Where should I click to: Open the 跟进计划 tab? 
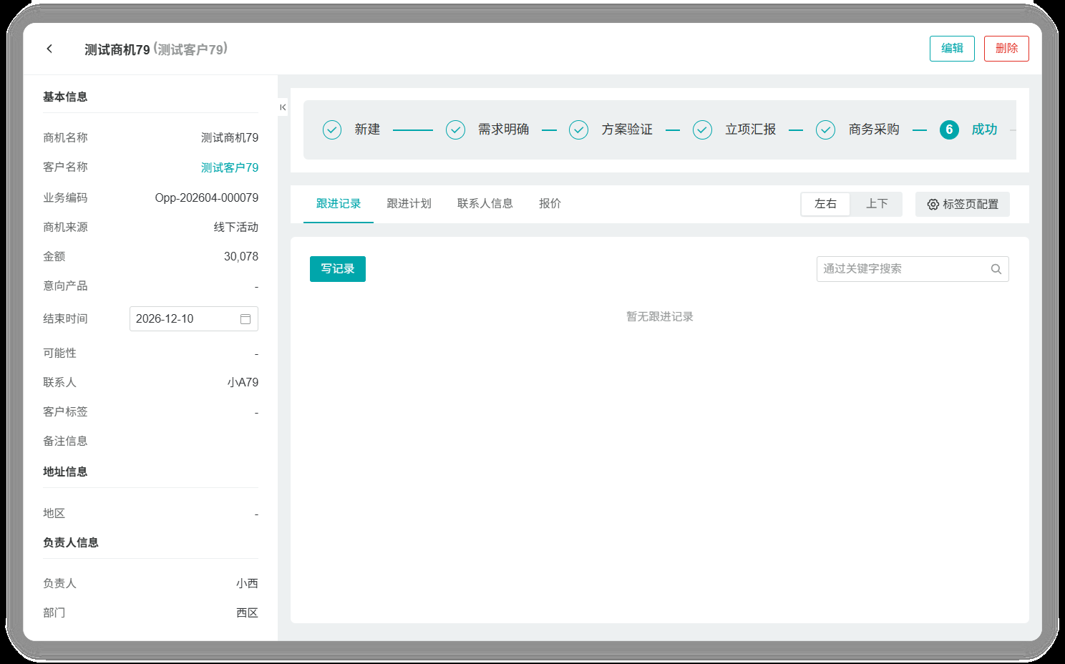(x=409, y=204)
